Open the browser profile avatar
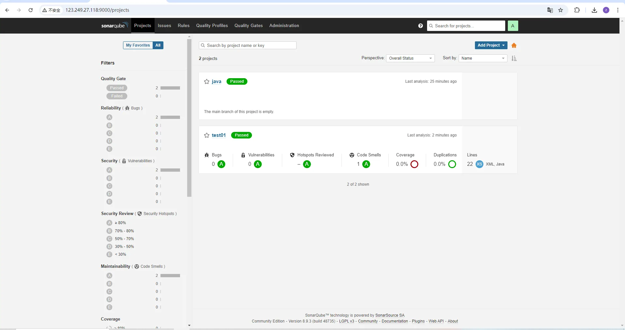This screenshot has width=625, height=330. (606, 10)
